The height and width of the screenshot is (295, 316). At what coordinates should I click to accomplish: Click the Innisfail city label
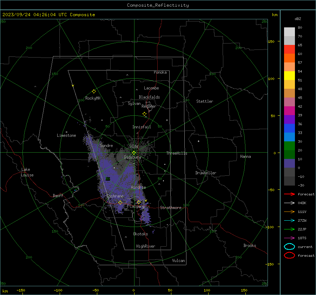pyautogui.click(x=141, y=127)
